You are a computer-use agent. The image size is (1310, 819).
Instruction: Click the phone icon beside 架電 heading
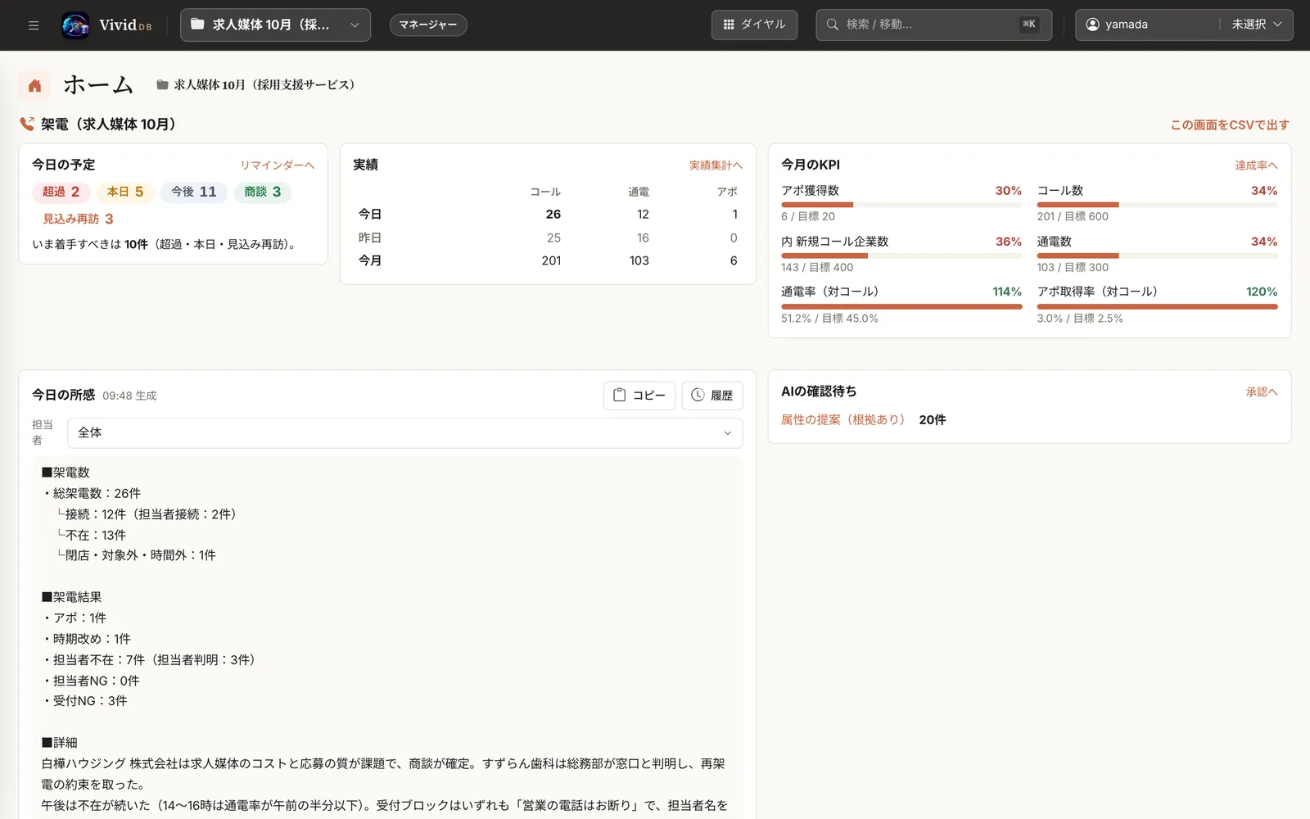27,124
